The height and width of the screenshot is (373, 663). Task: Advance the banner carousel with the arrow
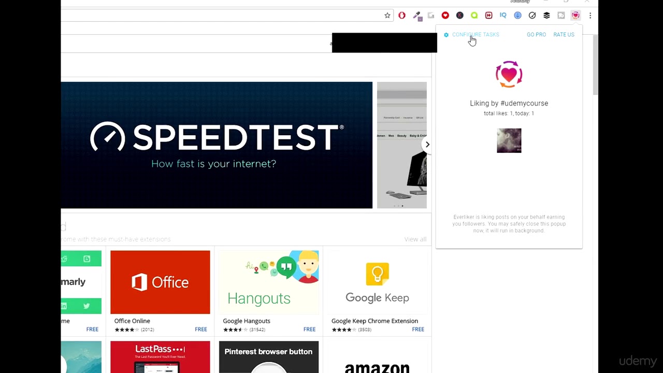[427, 145]
